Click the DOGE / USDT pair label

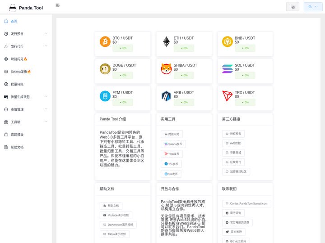click(124, 65)
